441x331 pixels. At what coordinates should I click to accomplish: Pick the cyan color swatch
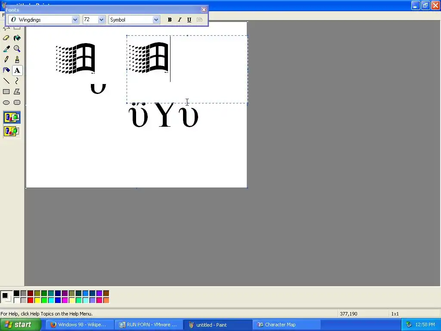[x=51, y=300]
